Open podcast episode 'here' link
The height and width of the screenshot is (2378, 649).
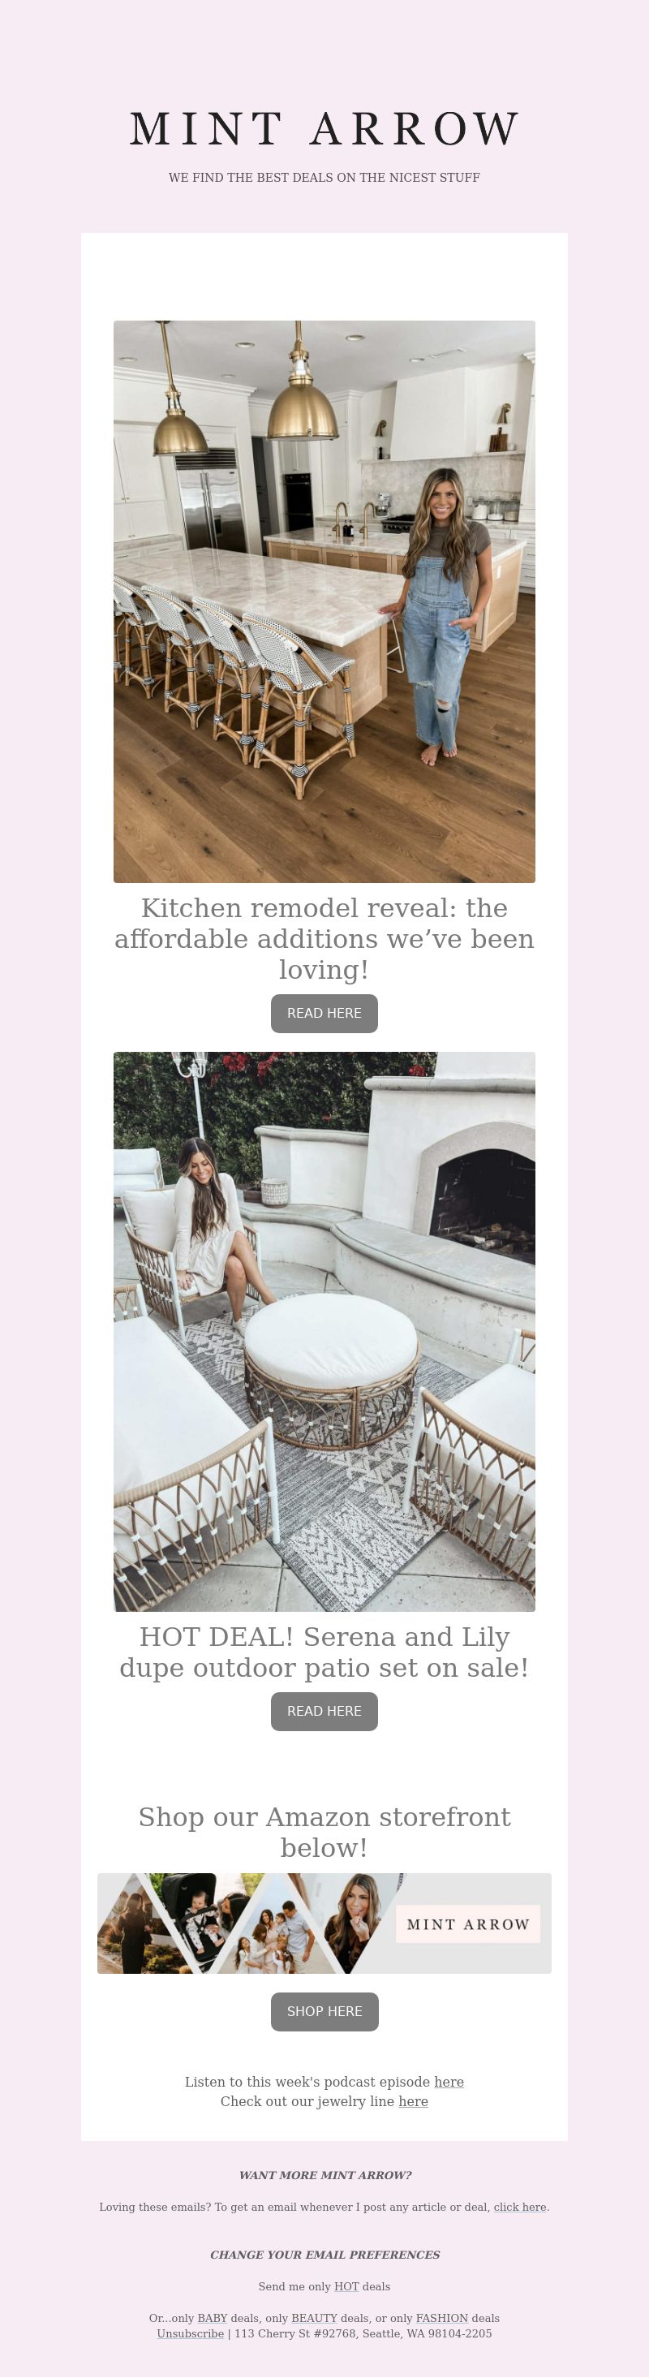coord(449,2082)
